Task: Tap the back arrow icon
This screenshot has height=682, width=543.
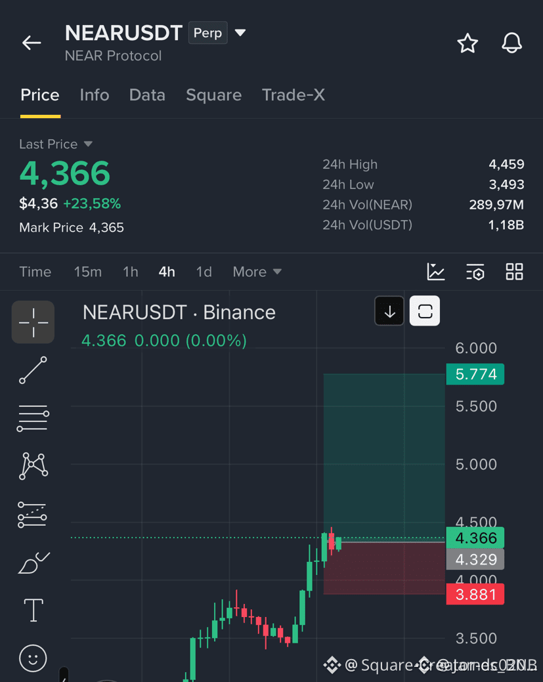Action: 32,43
